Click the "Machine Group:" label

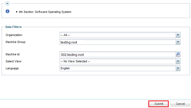point(16,42)
